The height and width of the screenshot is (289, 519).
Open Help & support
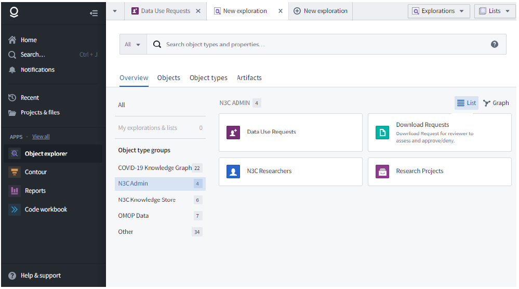click(x=35, y=276)
